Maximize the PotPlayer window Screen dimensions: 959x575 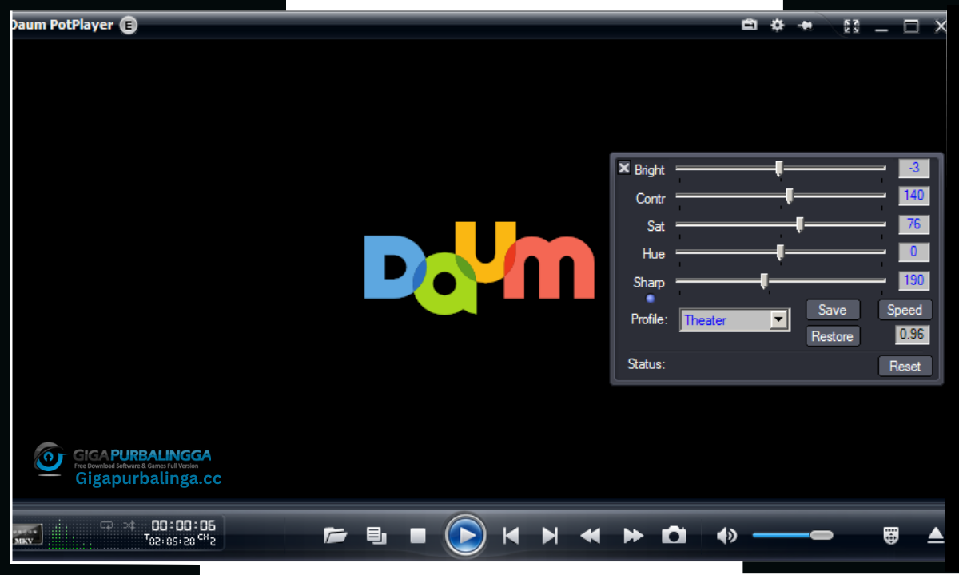(911, 26)
